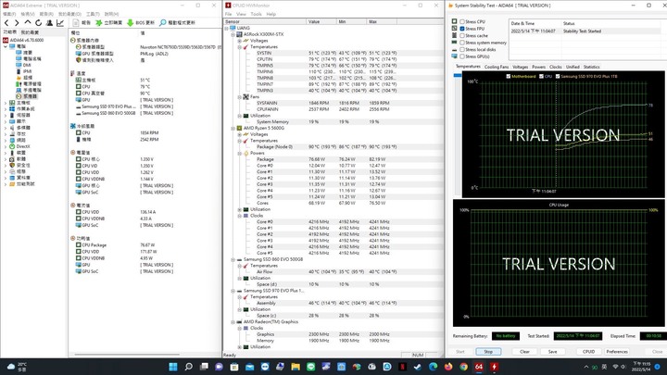Uncheck the Stress FPU checkbox
The height and width of the screenshot is (375, 667).
[462, 29]
